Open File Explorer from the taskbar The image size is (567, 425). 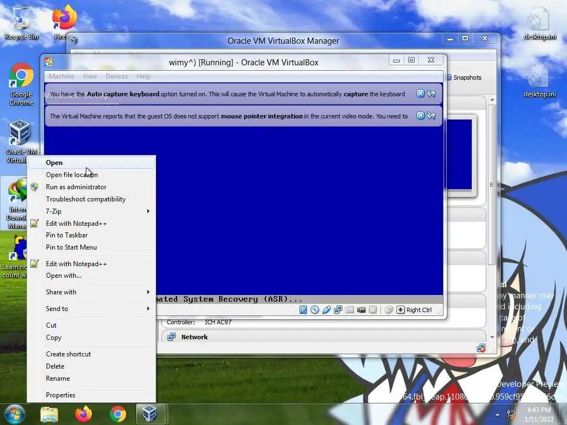pos(49,414)
